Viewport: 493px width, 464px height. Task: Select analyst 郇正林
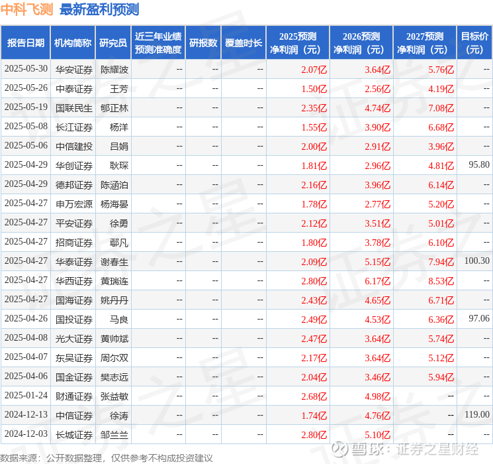(114, 108)
